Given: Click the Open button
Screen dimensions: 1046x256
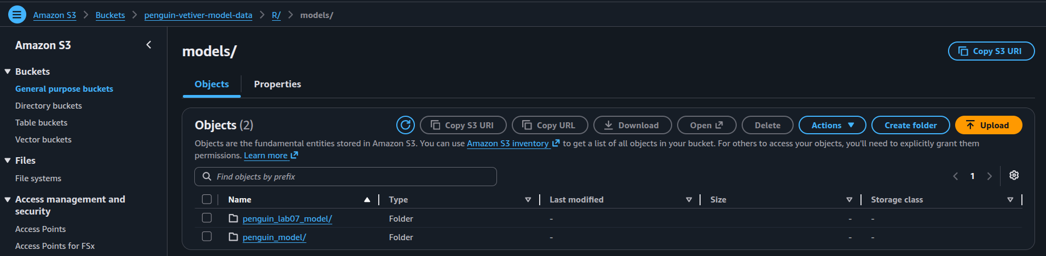Looking at the screenshot, I should (x=706, y=125).
